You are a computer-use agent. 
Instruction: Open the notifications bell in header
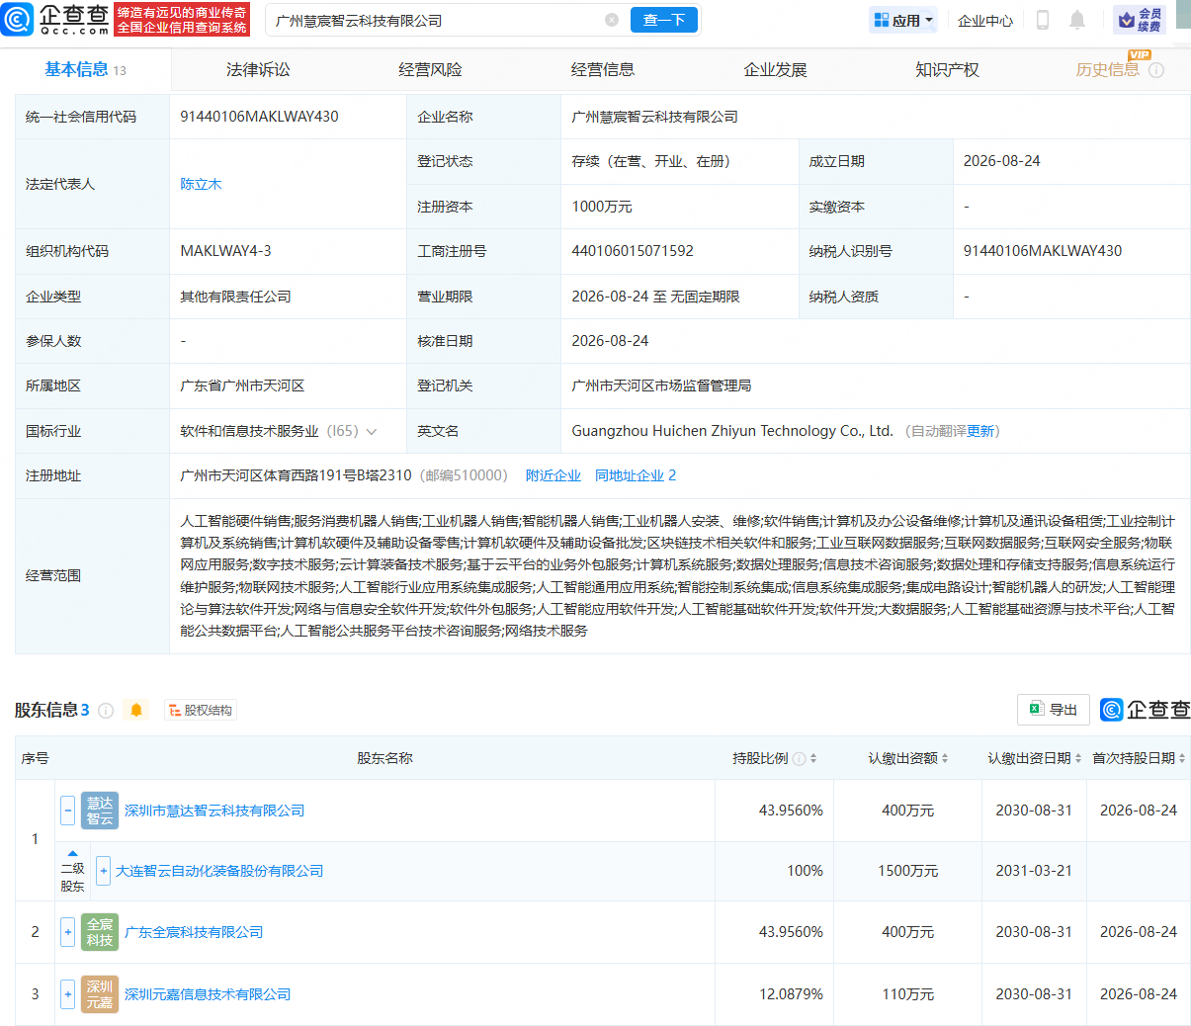tap(1077, 20)
